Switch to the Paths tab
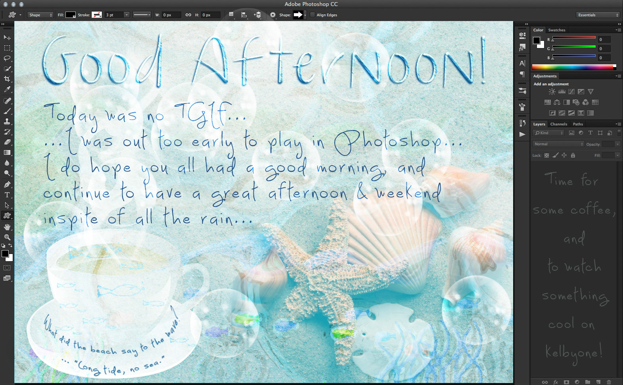Screen dimensions: 623x385 tap(578, 124)
